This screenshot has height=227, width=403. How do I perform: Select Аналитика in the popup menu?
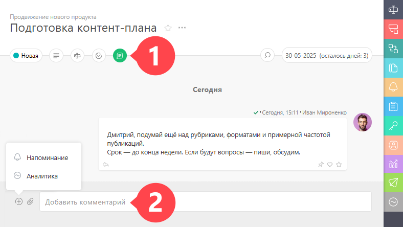pos(43,176)
